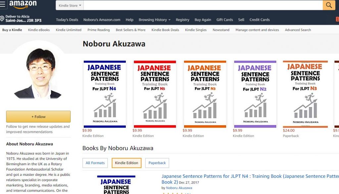Open the Kindle Store search category dropdown
The height and width of the screenshot is (194, 339).
click(70, 5)
